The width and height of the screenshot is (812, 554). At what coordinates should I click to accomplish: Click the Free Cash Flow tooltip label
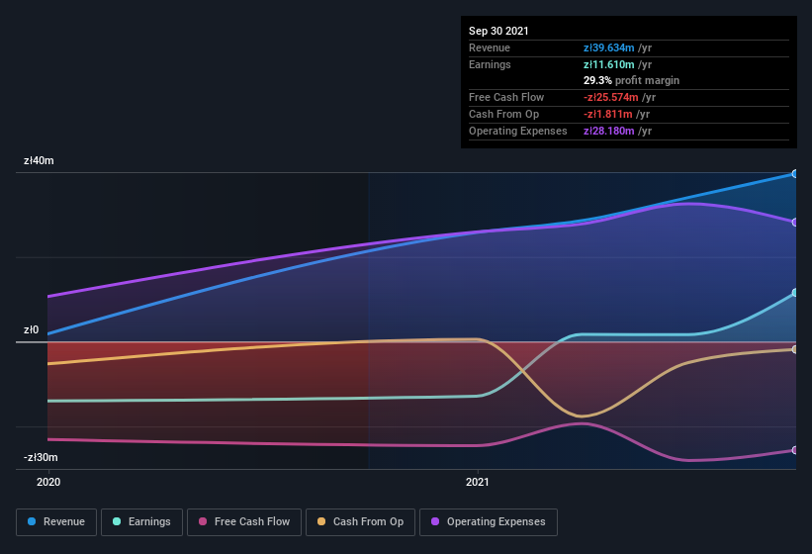point(506,97)
